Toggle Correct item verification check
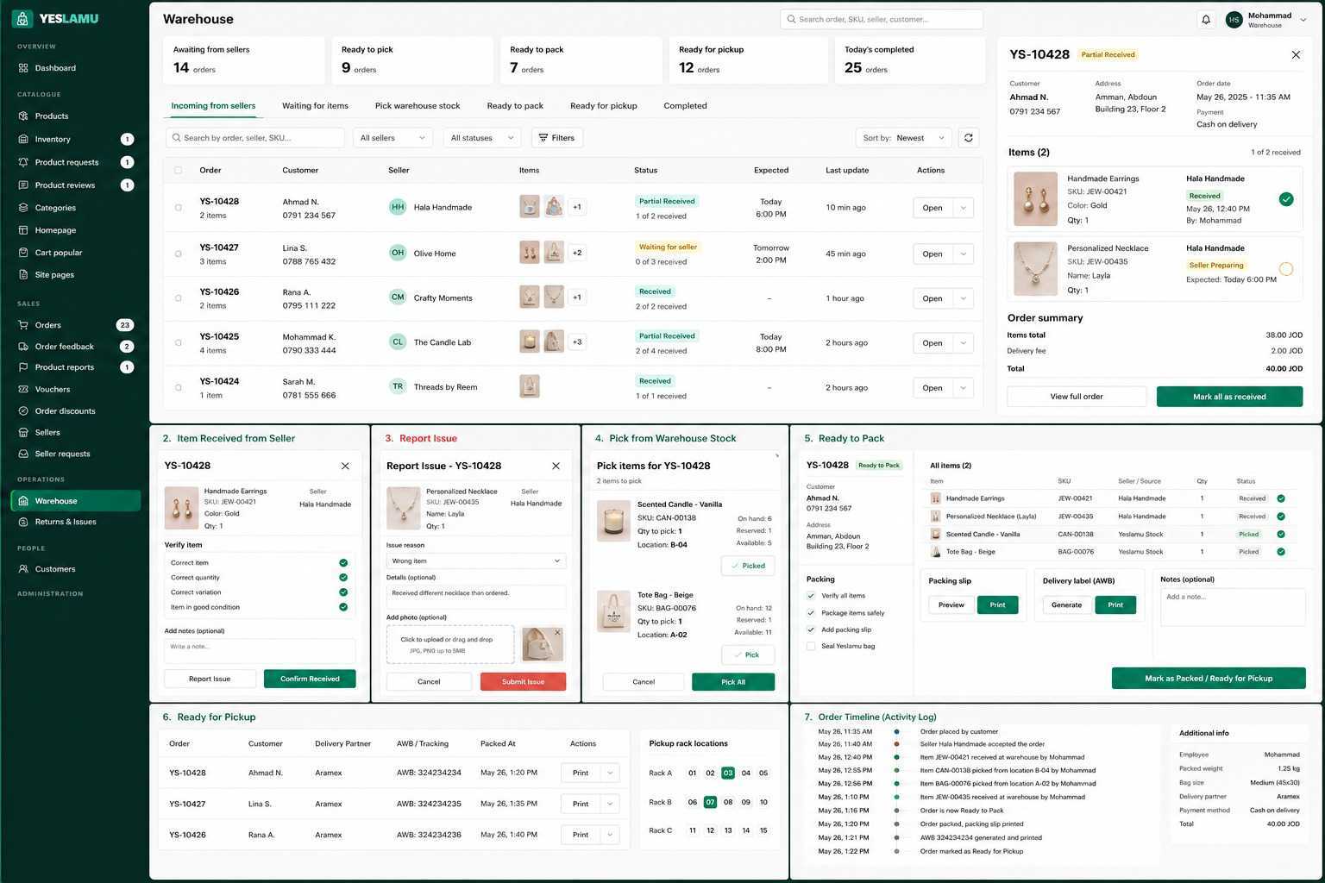 [343, 563]
